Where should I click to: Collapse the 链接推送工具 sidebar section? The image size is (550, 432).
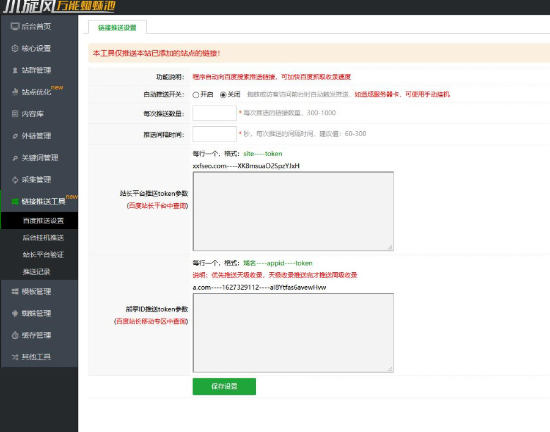[x=43, y=201]
